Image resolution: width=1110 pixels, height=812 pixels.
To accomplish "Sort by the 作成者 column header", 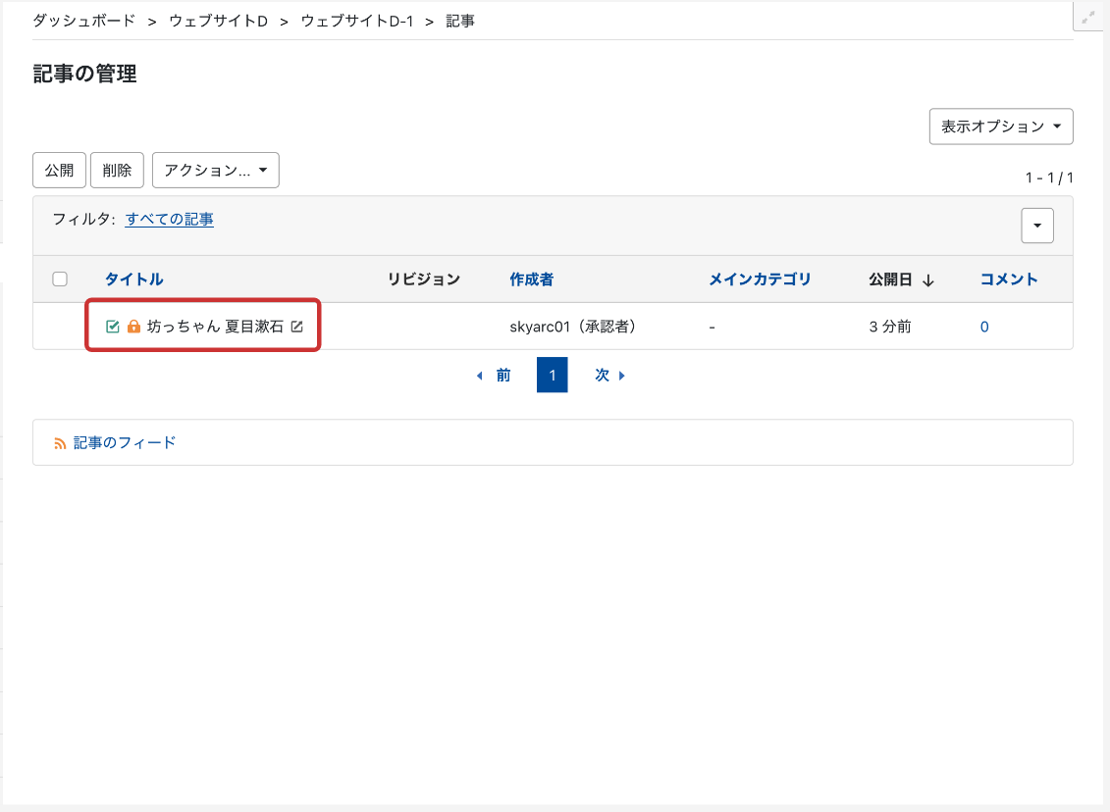I will tap(531, 279).
